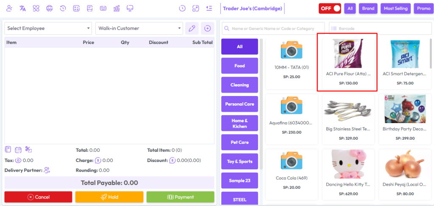Open the calculator icon
434x206 pixels.
76,8
